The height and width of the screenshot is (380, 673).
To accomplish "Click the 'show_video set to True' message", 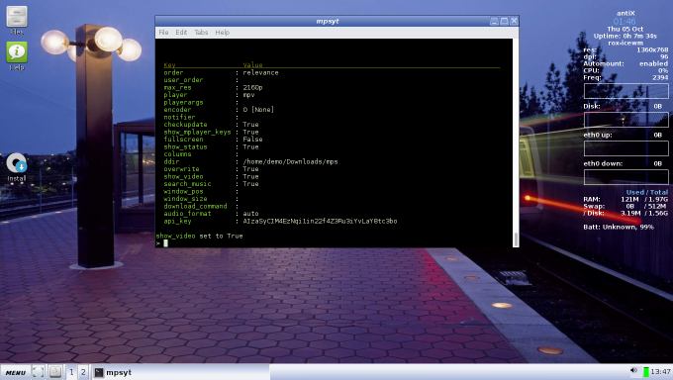I will pyautogui.click(x=199, y=236).
